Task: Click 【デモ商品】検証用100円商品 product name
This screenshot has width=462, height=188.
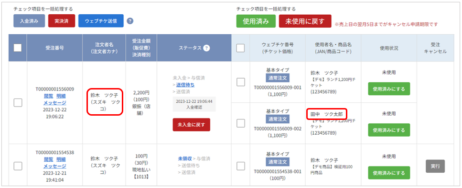Action: coord(331,170)
